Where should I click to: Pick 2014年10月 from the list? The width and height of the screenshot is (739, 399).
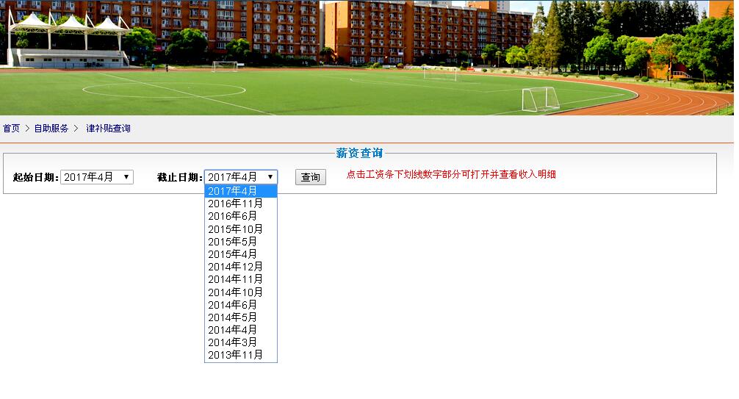click(241, 292)
